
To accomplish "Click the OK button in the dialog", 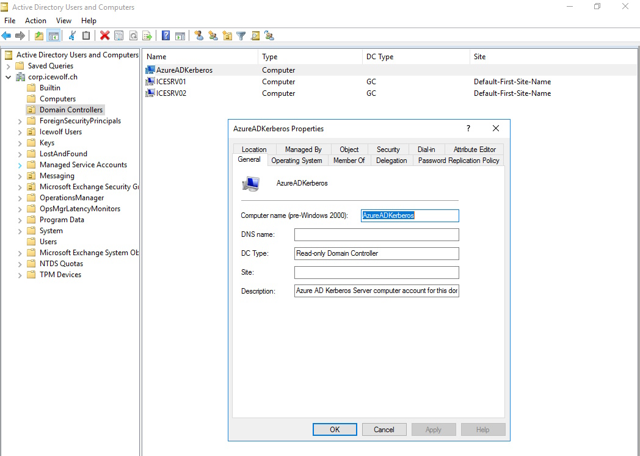I will 335,430.
